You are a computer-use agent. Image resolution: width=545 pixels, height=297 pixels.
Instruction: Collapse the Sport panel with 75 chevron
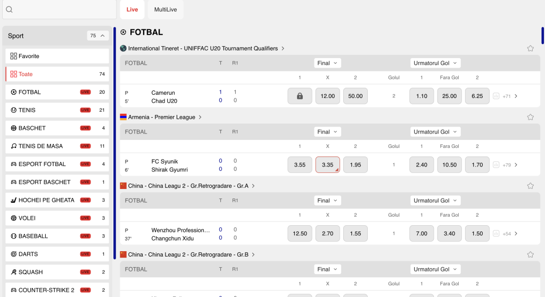(98, 36)
